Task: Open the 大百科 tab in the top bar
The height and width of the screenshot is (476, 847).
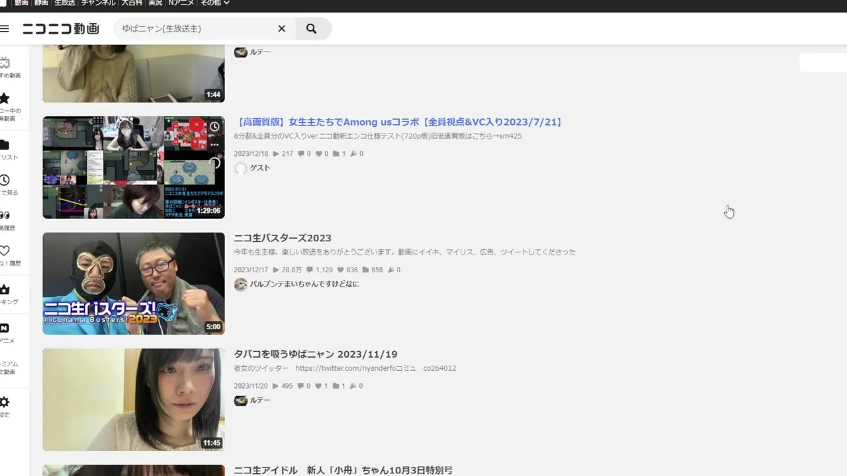Action: (x=132, y=3)
